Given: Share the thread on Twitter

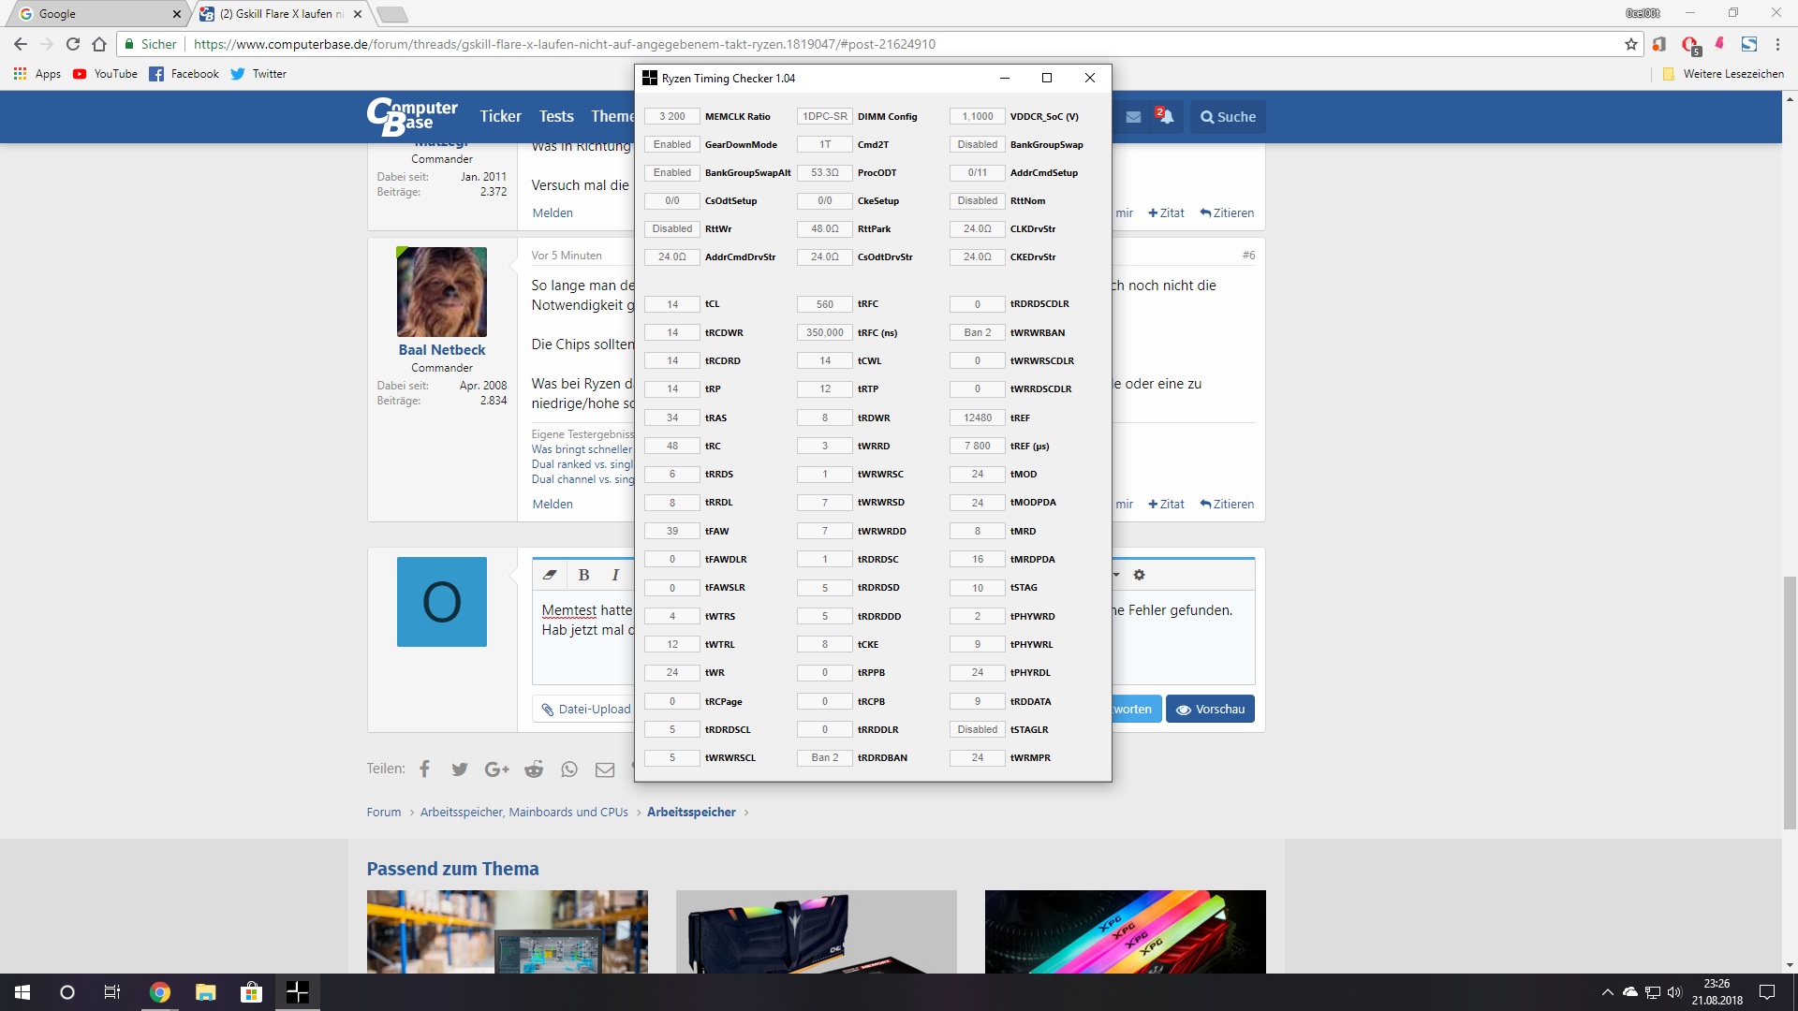Looking at the screenshot, I should tap(460, 769).
